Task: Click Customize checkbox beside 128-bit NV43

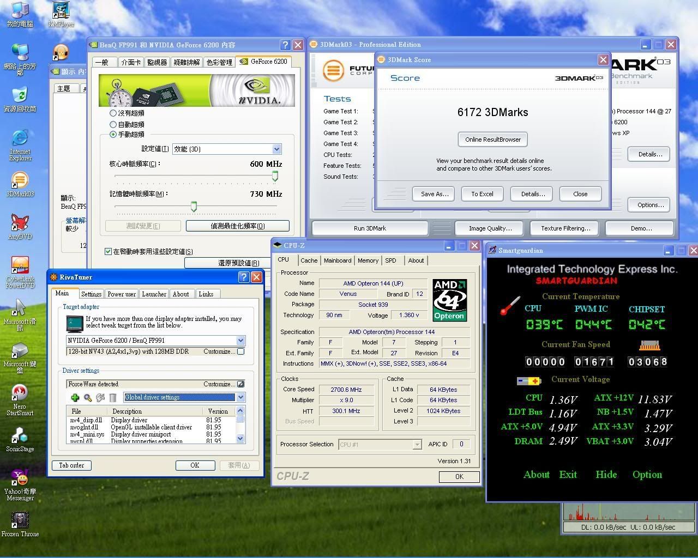Action: (x=240, y=351)
